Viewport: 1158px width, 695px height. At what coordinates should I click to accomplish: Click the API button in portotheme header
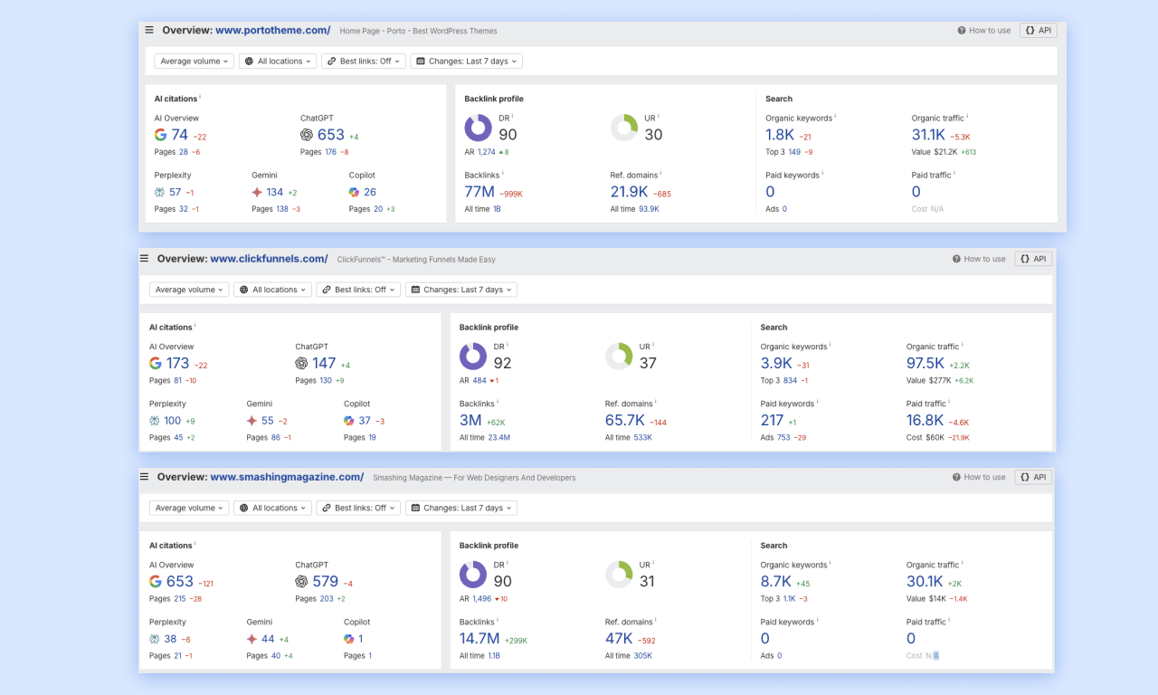click(1038, 31)
